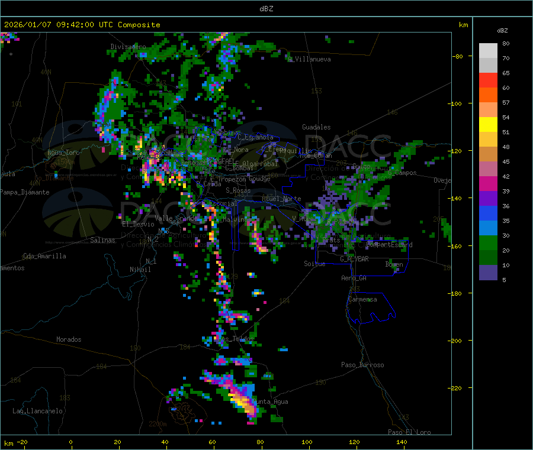Click the Guadales location label
Screen dimensions: 533x450
[316, 127]
